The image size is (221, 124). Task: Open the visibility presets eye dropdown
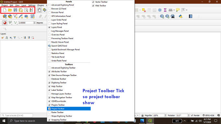[x=11, y=38]
